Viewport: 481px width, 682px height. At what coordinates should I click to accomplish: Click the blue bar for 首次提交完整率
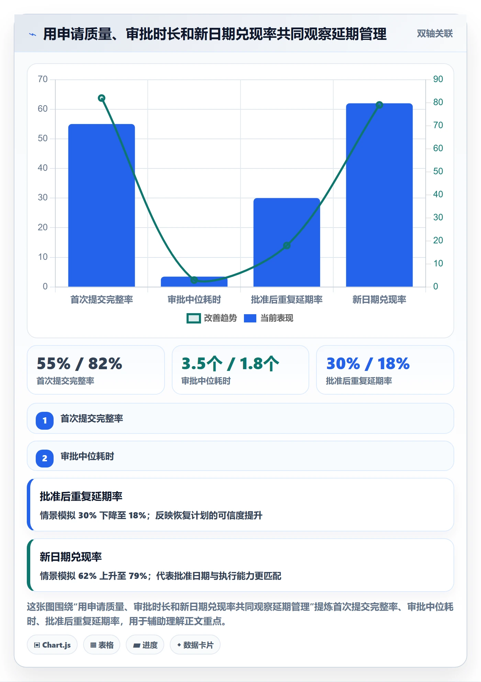point(101,205)
